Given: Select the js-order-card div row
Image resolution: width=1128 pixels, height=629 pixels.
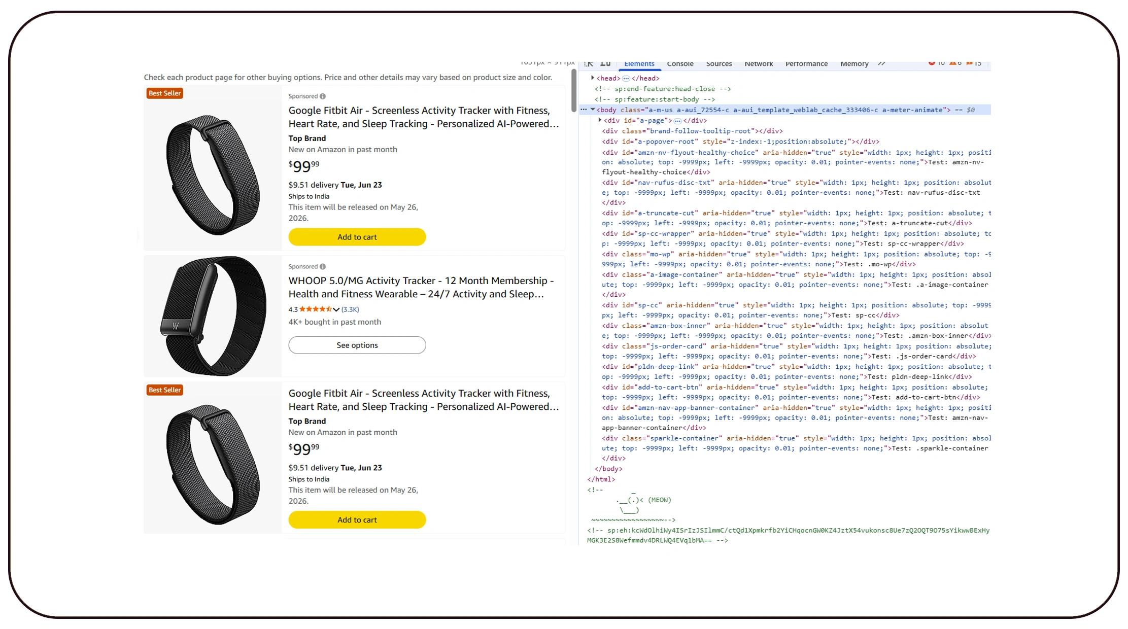Looking at the screenshot, I should click(x=796, y=352).
